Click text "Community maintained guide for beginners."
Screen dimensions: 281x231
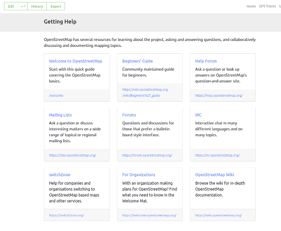click(148, 72)
